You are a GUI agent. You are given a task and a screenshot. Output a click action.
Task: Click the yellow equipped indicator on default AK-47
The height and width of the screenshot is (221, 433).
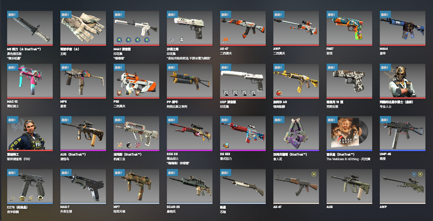click(x=314, y=174)
